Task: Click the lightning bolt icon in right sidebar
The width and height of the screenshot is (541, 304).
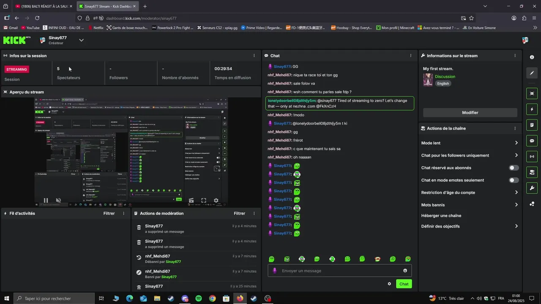Action: click(532, 109)
